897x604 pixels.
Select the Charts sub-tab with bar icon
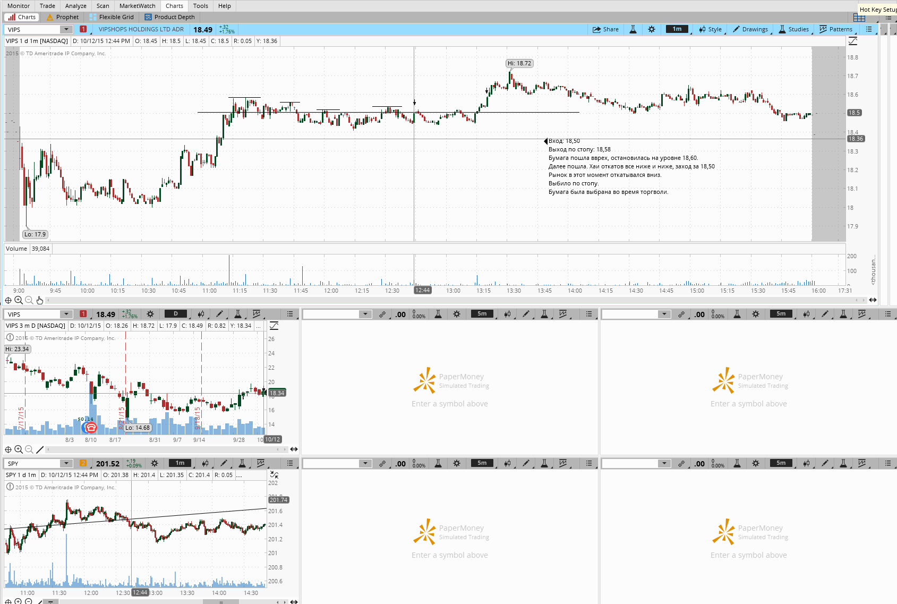(21, 17)
